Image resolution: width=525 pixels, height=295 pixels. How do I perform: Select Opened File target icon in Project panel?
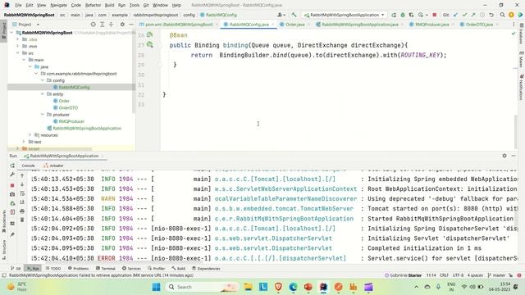[x=93, y=25]
